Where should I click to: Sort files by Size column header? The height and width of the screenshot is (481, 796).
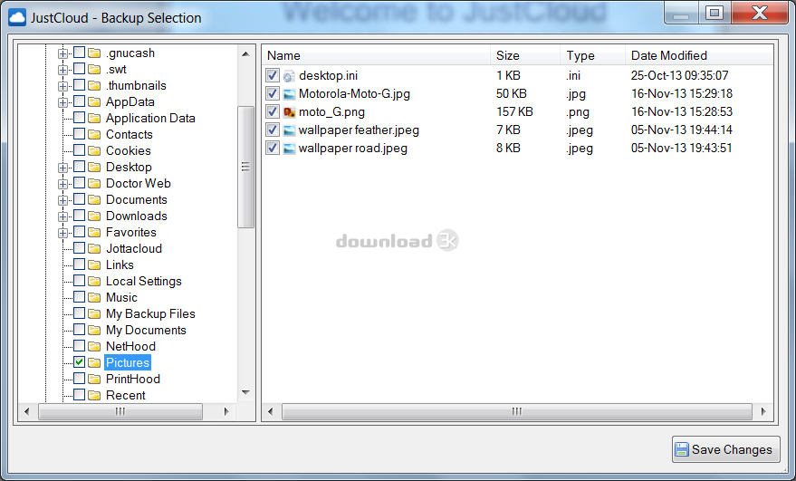click(525, 55)
